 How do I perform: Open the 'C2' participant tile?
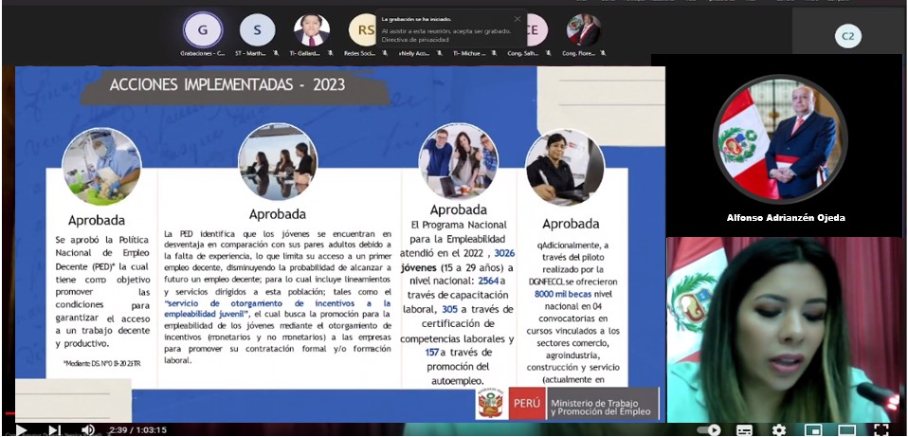click(847, 36)
